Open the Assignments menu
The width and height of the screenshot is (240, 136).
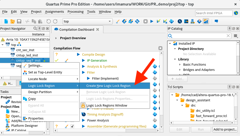tap(54, 11)
